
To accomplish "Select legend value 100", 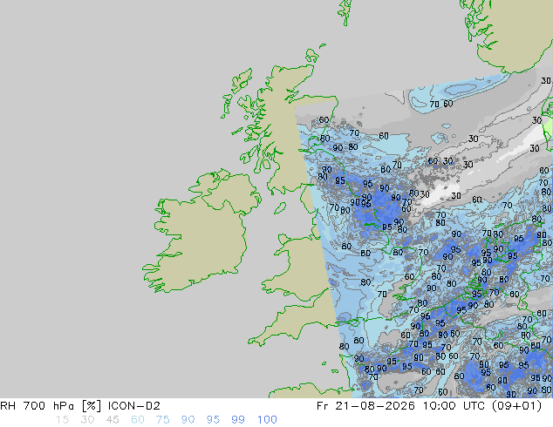I will [x=267, y=420].
